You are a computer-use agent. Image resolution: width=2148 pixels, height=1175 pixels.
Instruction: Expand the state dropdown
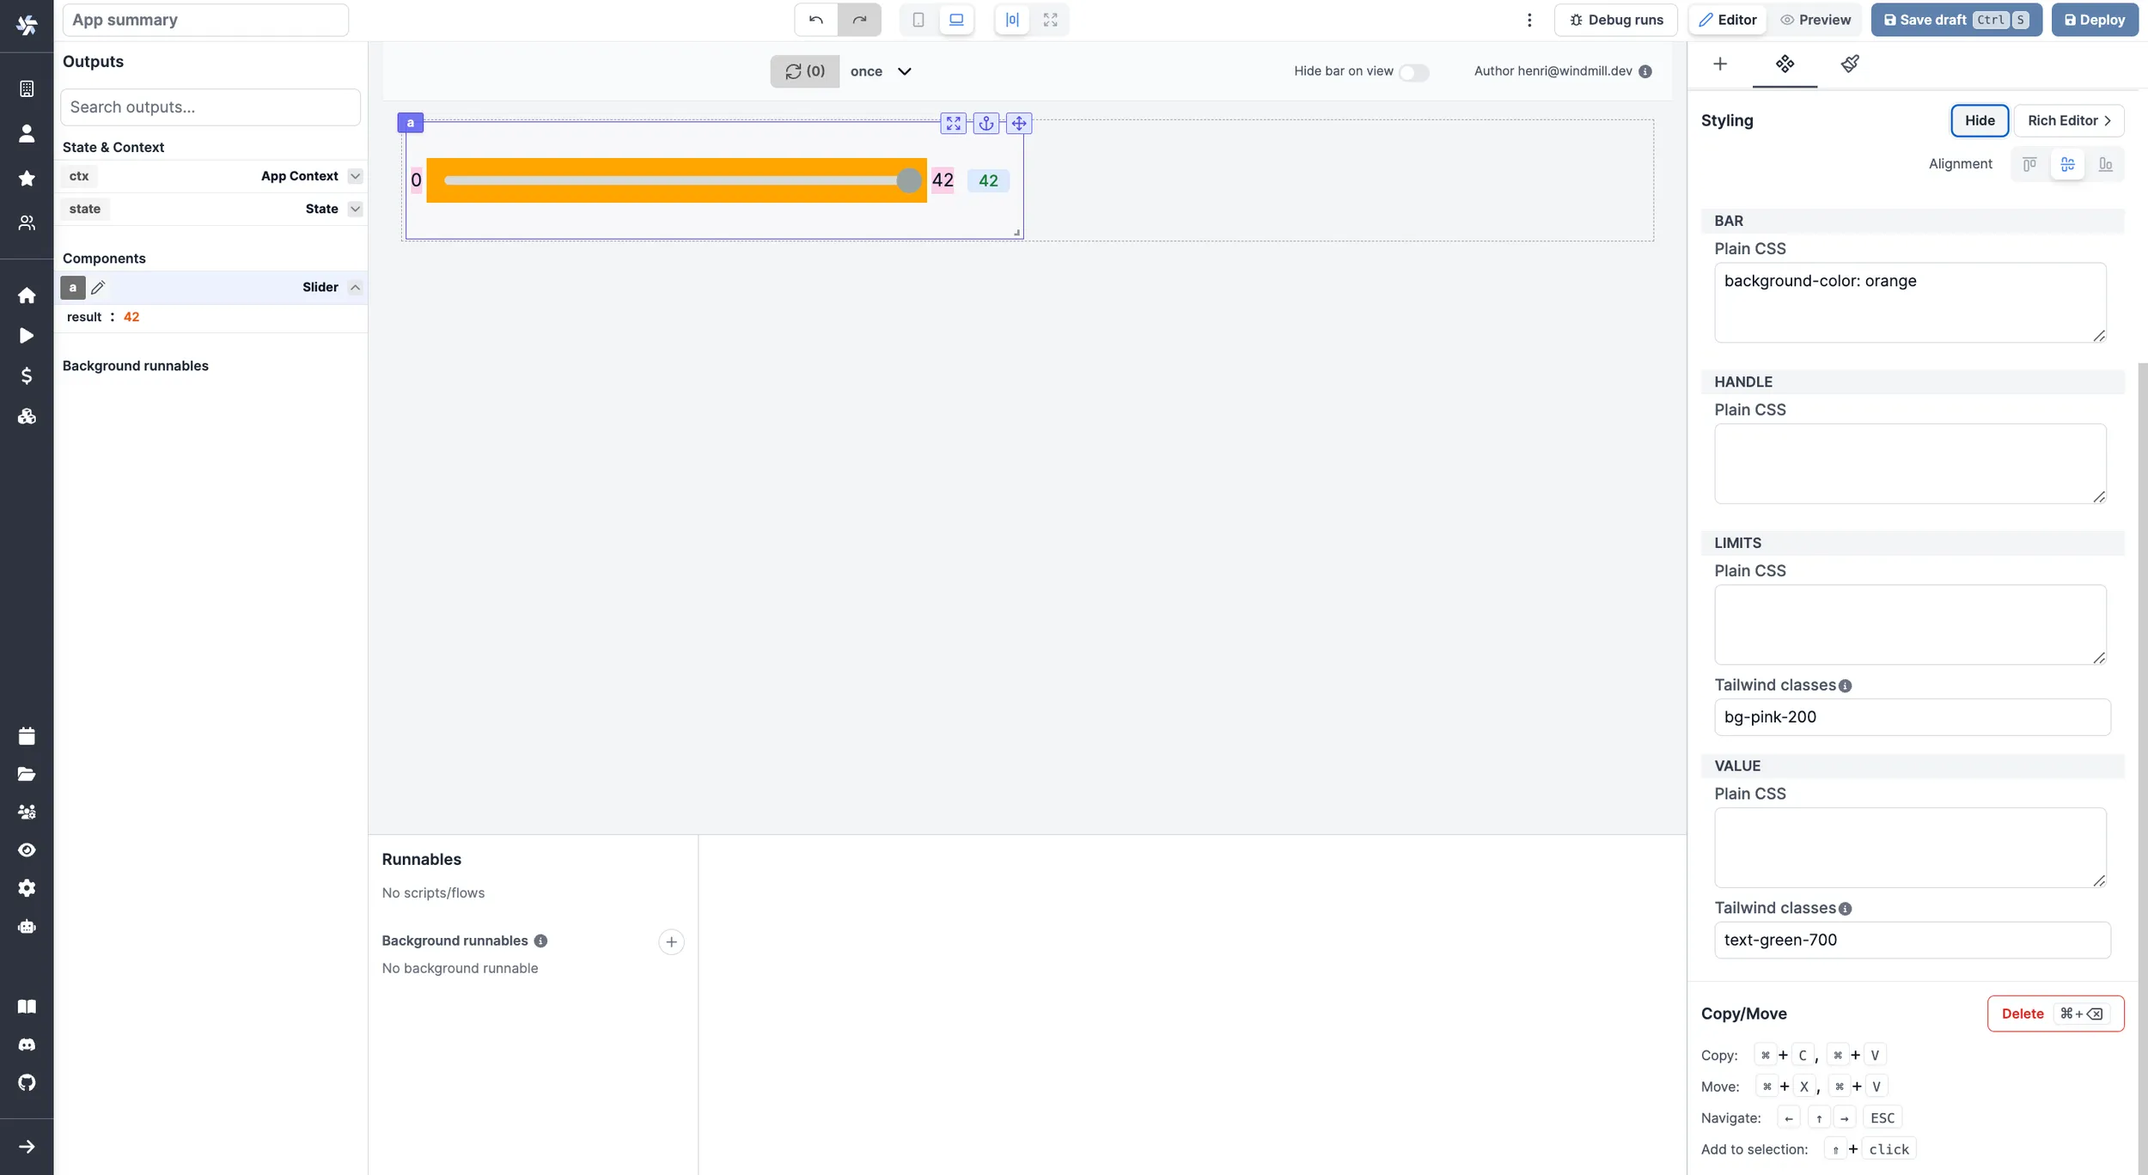[355, 209]
